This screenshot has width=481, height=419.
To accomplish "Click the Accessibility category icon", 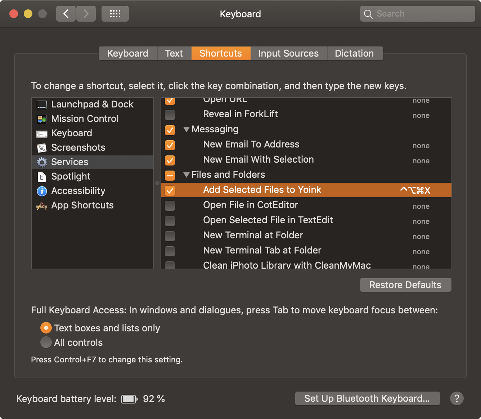I will (x=42, y=191).
